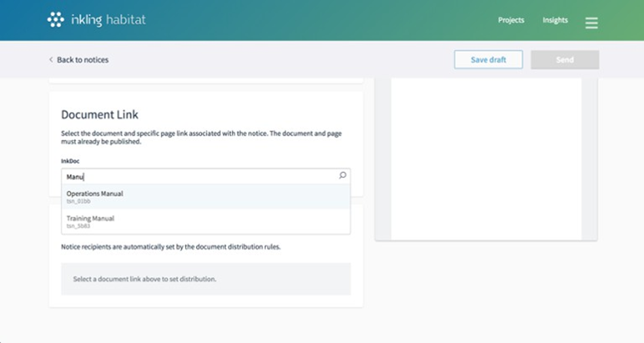
Task: Click the "Select a document link above" placeholder box
Action: click(x=206, y=279)
